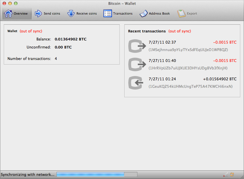The width and height of the screenshot is (244, 179).
Task: Select the Export toolbar label
Action: [192, 13]
